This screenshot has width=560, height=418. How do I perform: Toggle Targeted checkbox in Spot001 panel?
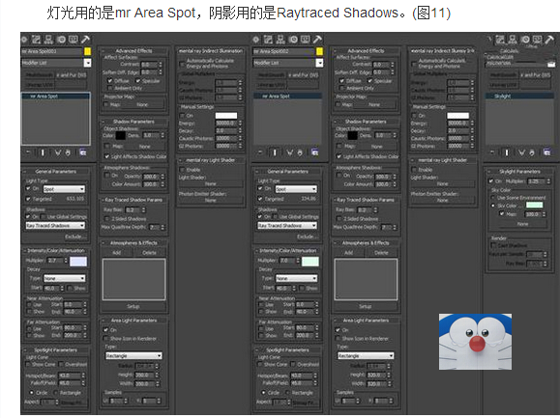coord(28,199)
